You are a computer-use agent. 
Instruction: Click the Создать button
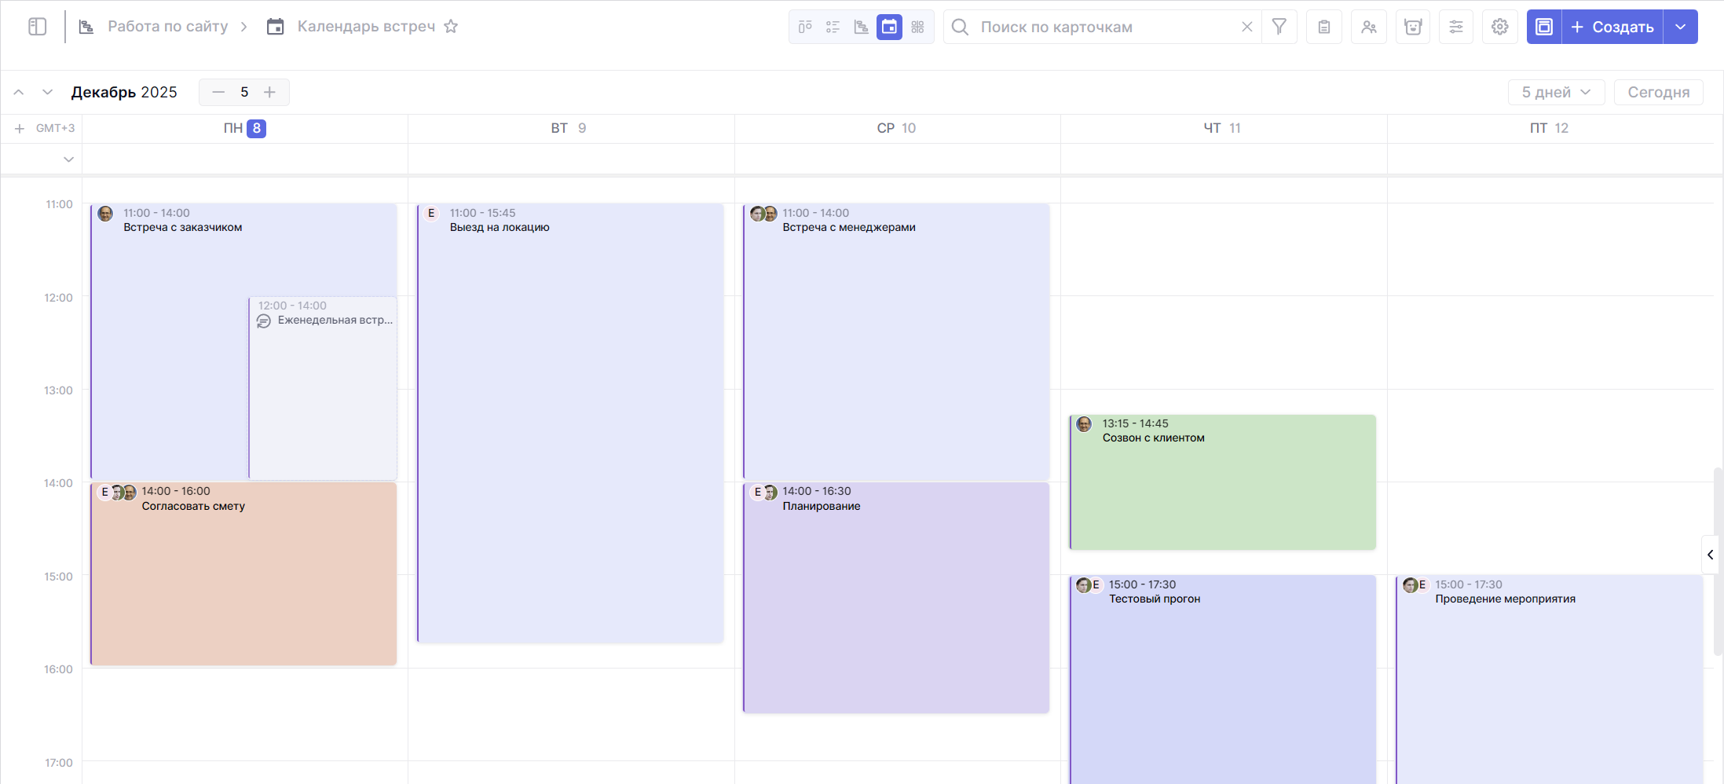coord(1612,27)
